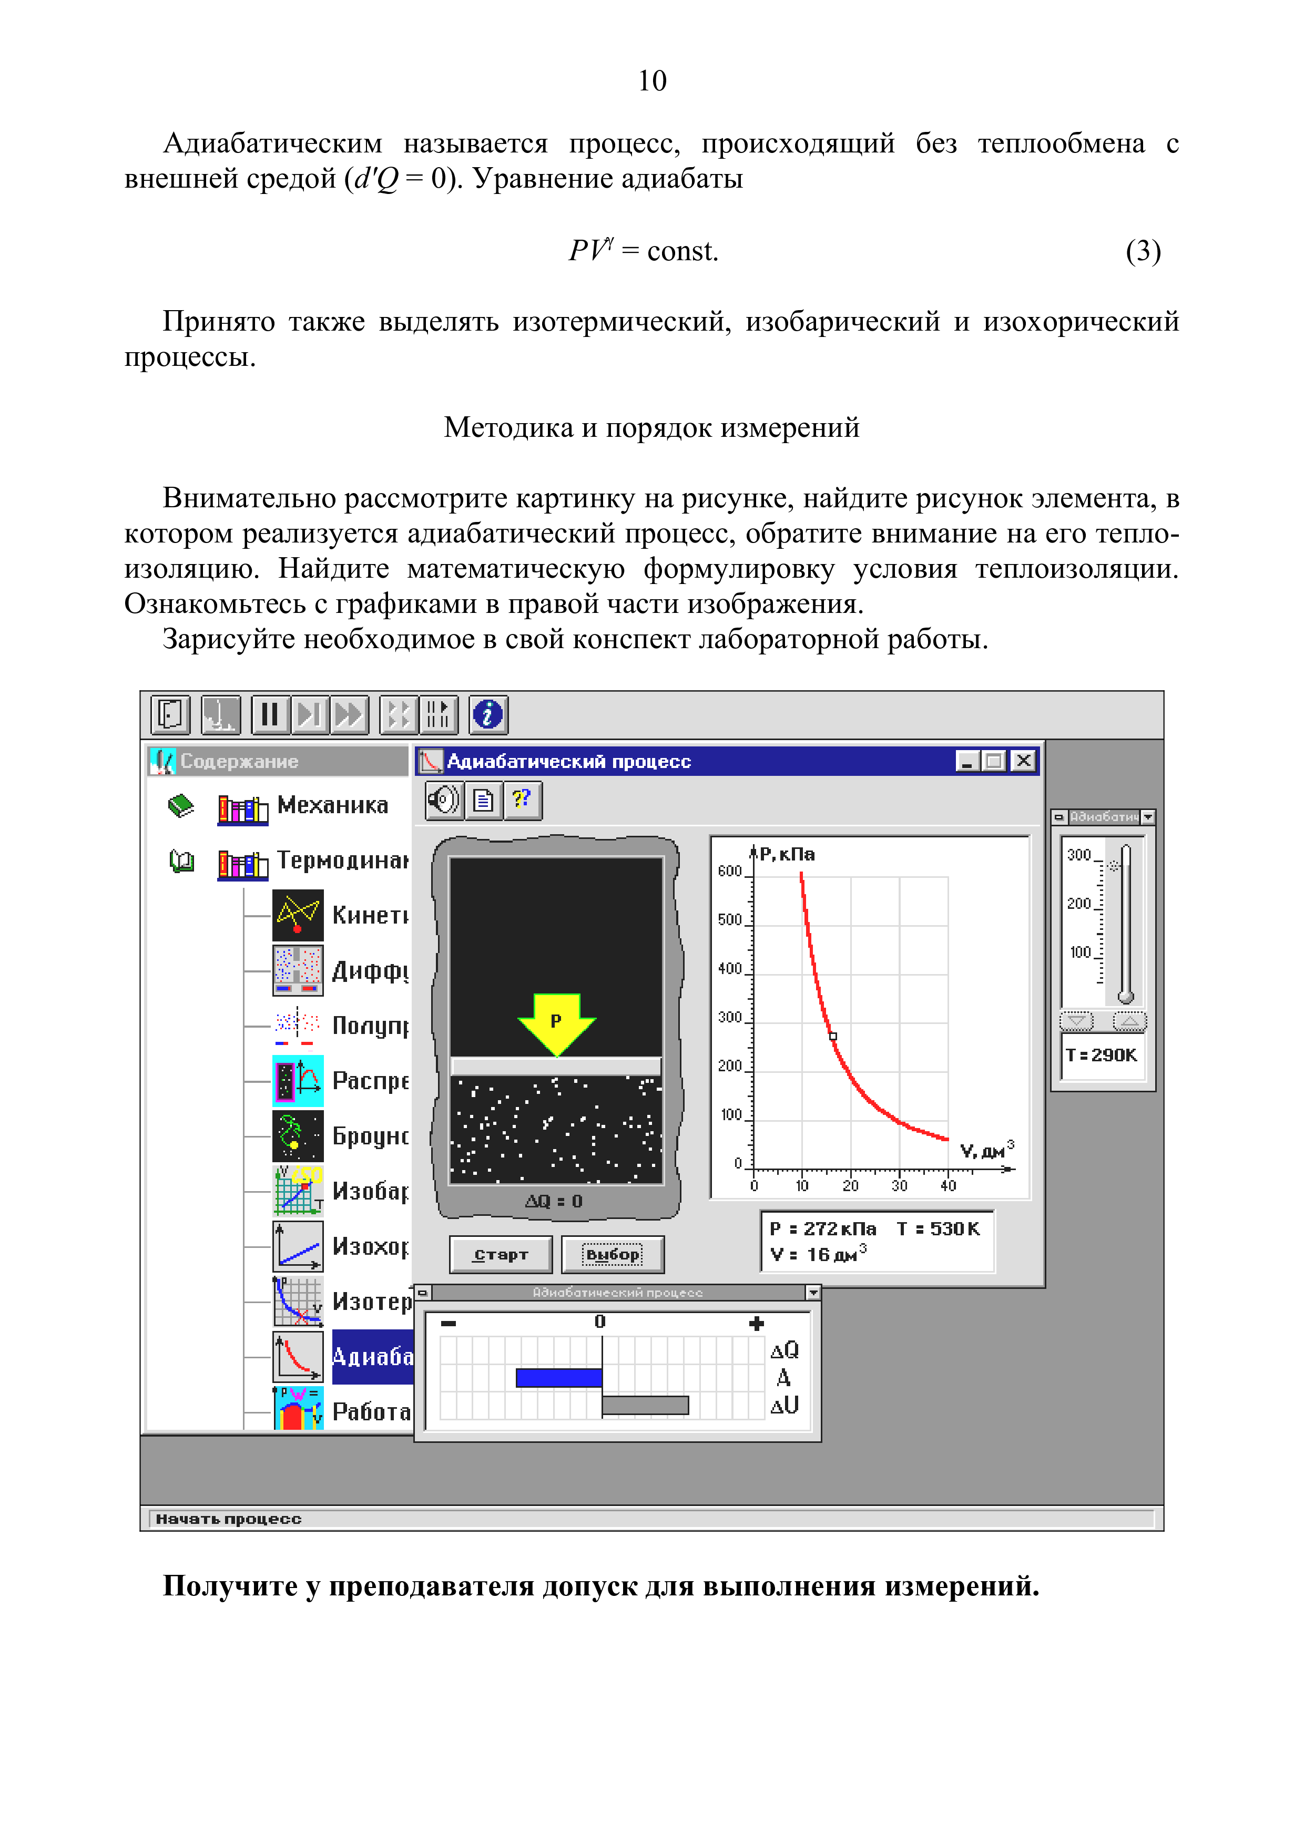The height and width of the screenshot is (1844, 1304).
Task: Open dropdown arrow on energy bars panel
Action: click(x=813, y=1292)
